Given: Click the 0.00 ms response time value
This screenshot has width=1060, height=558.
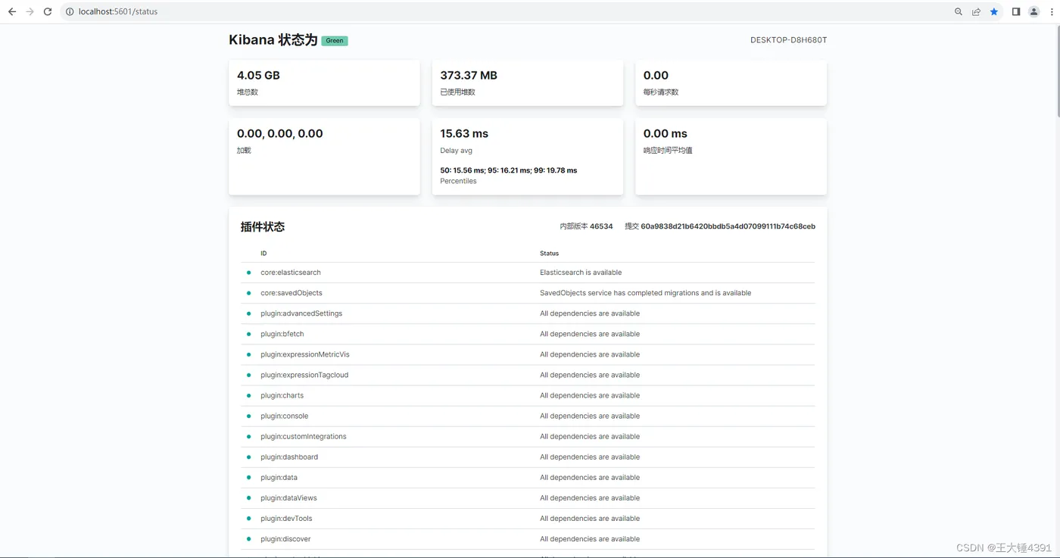Looking at the screenshot, I should pyautogui.click(x=666, y=133).
